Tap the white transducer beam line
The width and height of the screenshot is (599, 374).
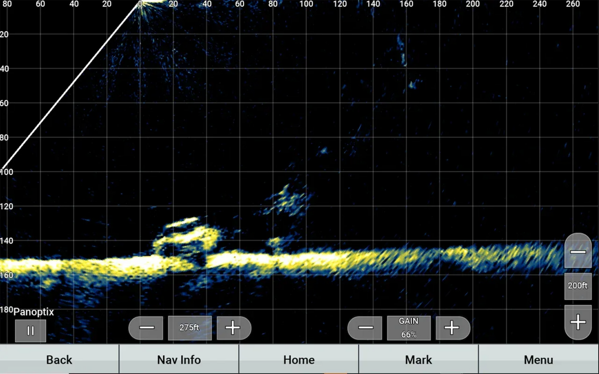69,84
